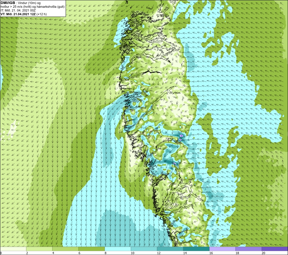Click the 2–4 m/s light green legend swatch

click(39, 249)
